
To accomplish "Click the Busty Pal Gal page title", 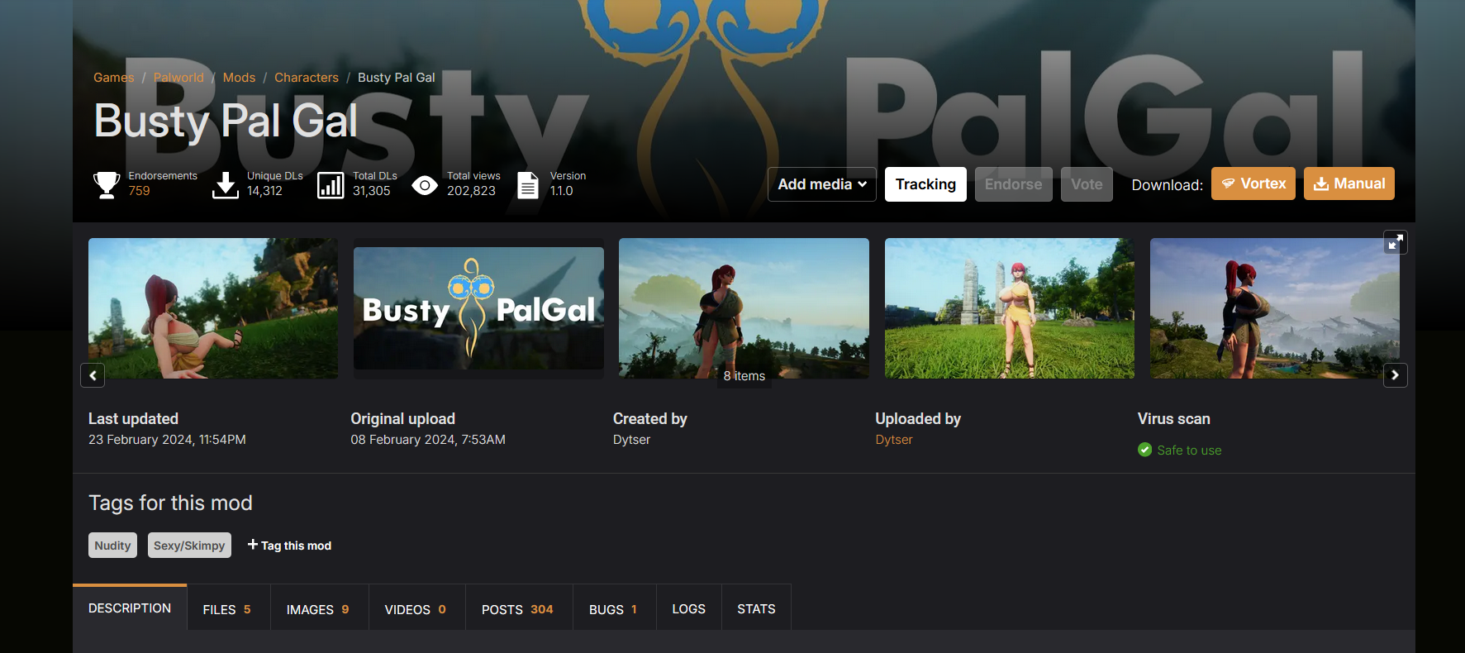I will [226, 121].
